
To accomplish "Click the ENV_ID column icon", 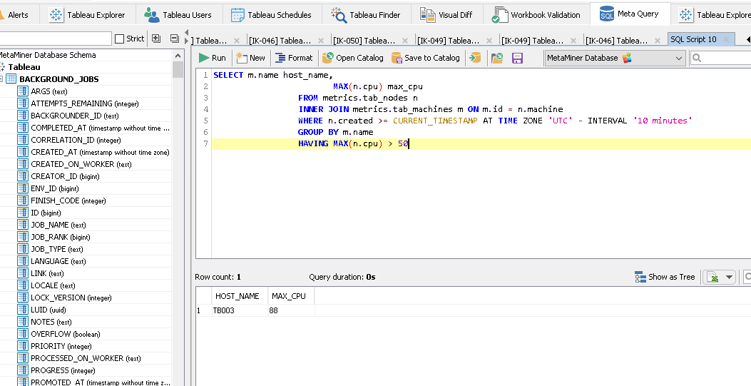I will tap(23, 188).
